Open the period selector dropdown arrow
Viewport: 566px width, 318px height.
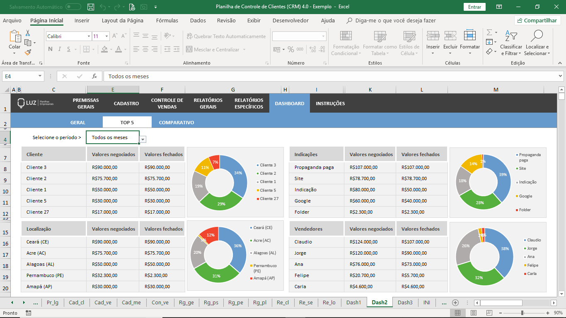click(x=143, y=140)
